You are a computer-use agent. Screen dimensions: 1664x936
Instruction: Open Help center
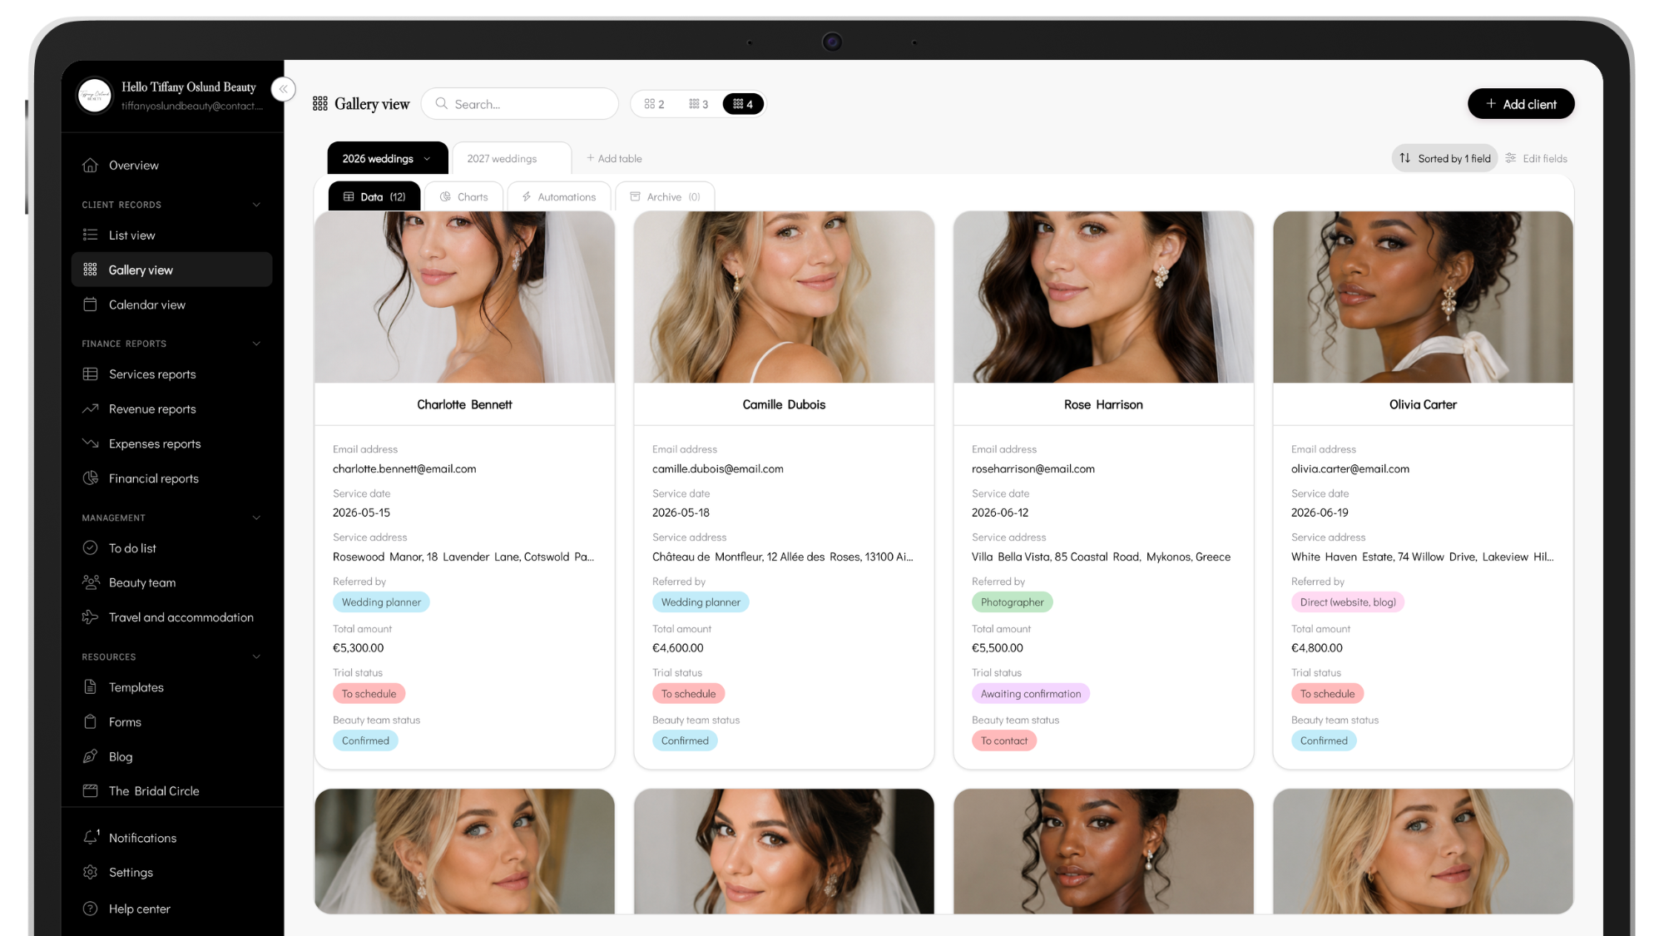point(171,909)
